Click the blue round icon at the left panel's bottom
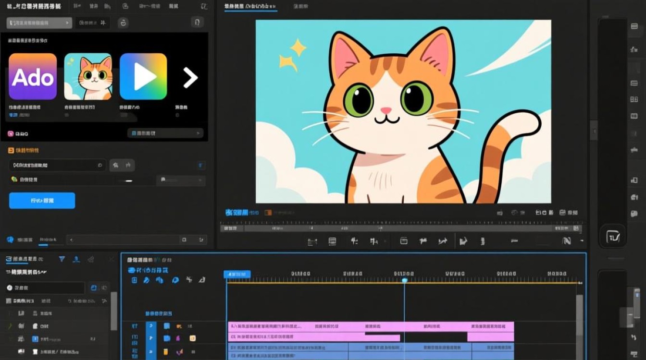646x360 pixels. tap(10, 240)
